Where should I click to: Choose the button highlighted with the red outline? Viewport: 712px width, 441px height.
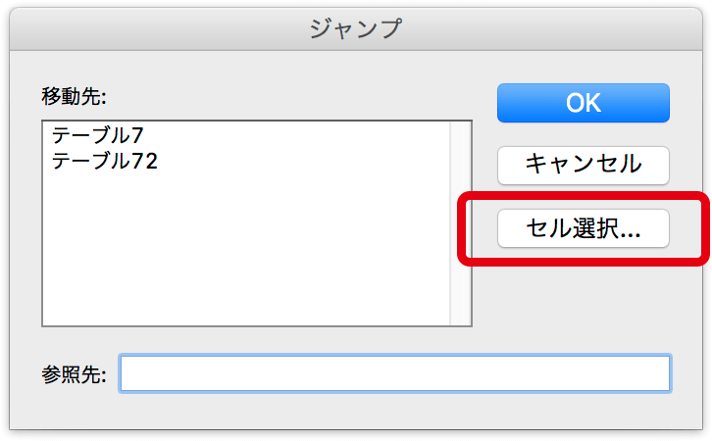click(x=584, y=228)
